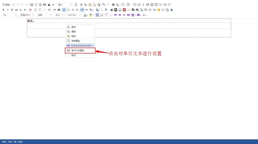Click the scissors Cut icon in toolbar
The image size is (258, 144).
(x=81, y=5)
